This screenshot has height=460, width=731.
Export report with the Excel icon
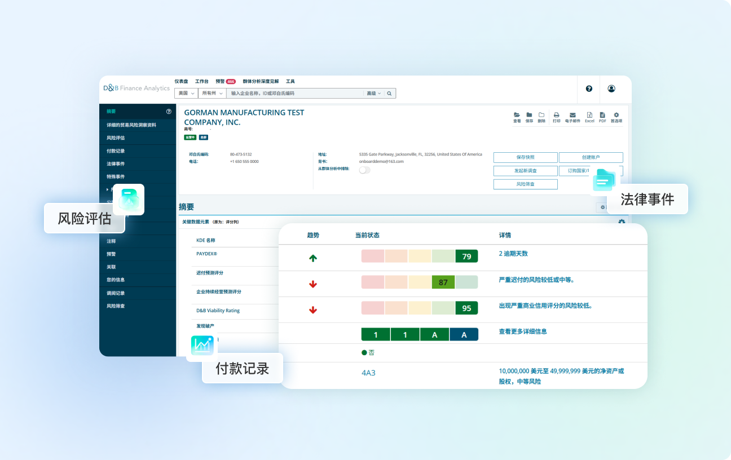coord(589,115)
